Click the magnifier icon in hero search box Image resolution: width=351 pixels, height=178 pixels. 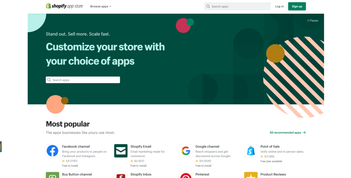click(x=49, y=80)
